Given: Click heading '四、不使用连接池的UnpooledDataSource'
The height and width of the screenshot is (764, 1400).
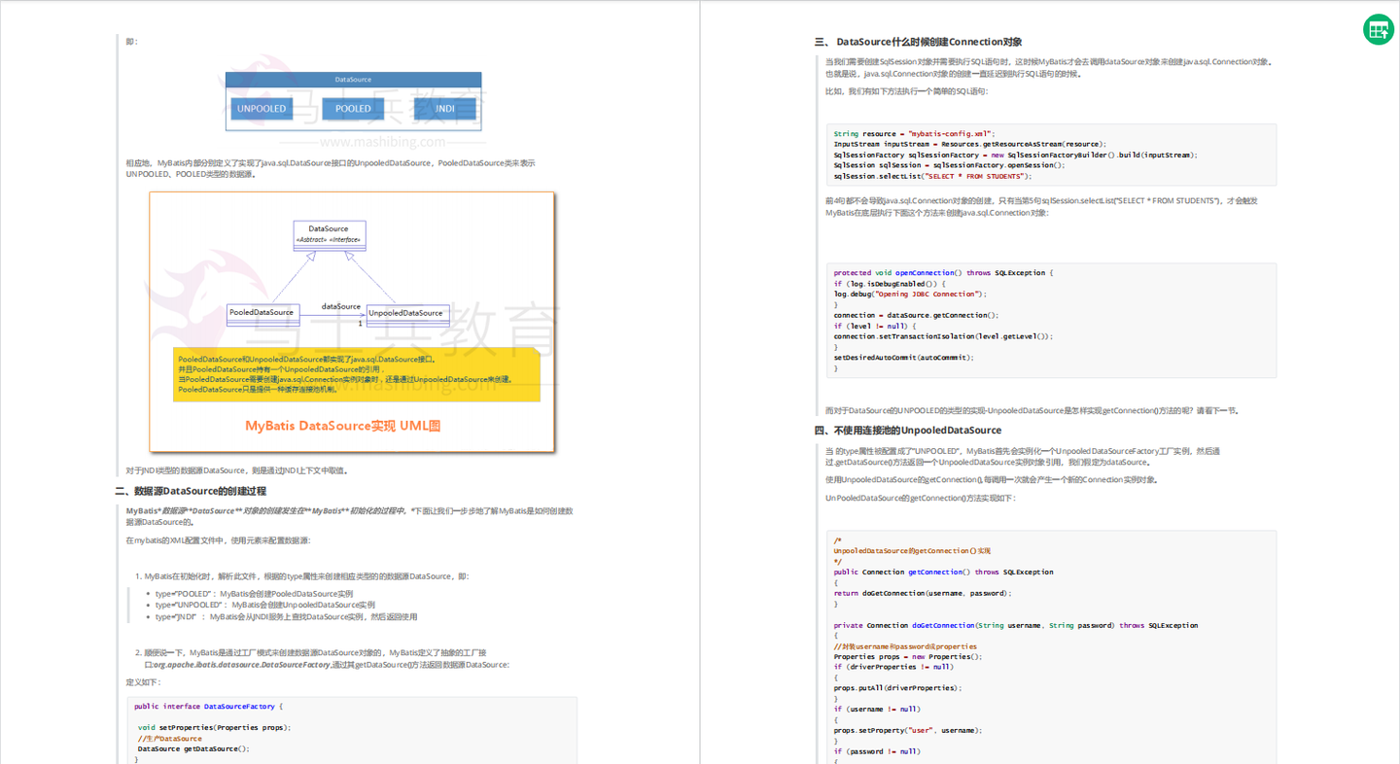Looking at the screenshot, I should 907,430.
